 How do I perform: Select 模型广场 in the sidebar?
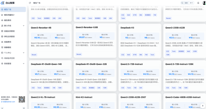coord(13,9)
